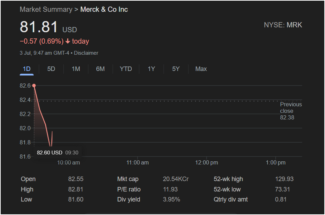Show the Max range chart
This screenshot has height=215, width=325.
(x=201, y=69)
